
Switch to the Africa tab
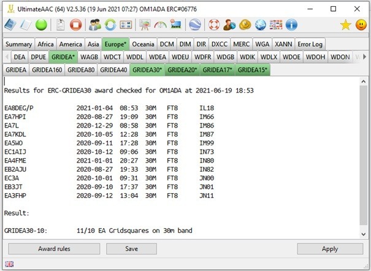tap(45, 44)
